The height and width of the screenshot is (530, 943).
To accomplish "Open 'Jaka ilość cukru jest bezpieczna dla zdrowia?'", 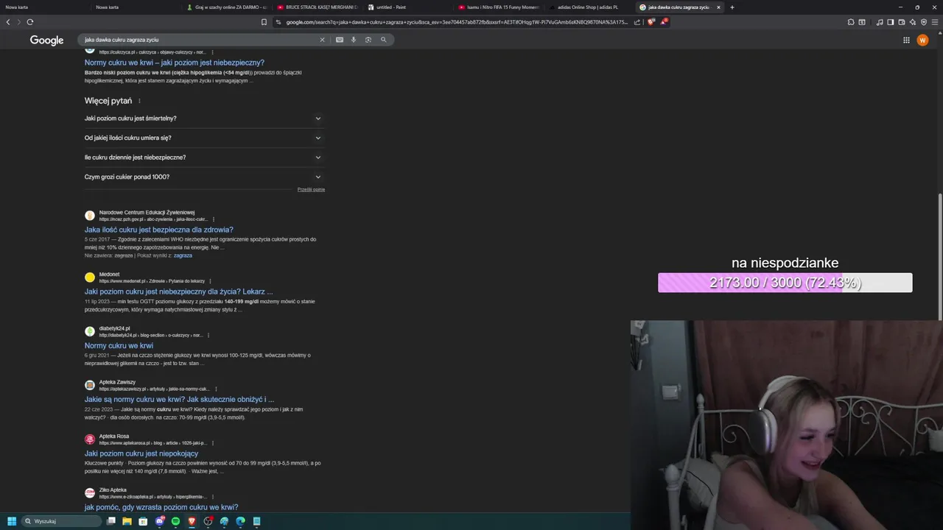I will click(158, 230).
